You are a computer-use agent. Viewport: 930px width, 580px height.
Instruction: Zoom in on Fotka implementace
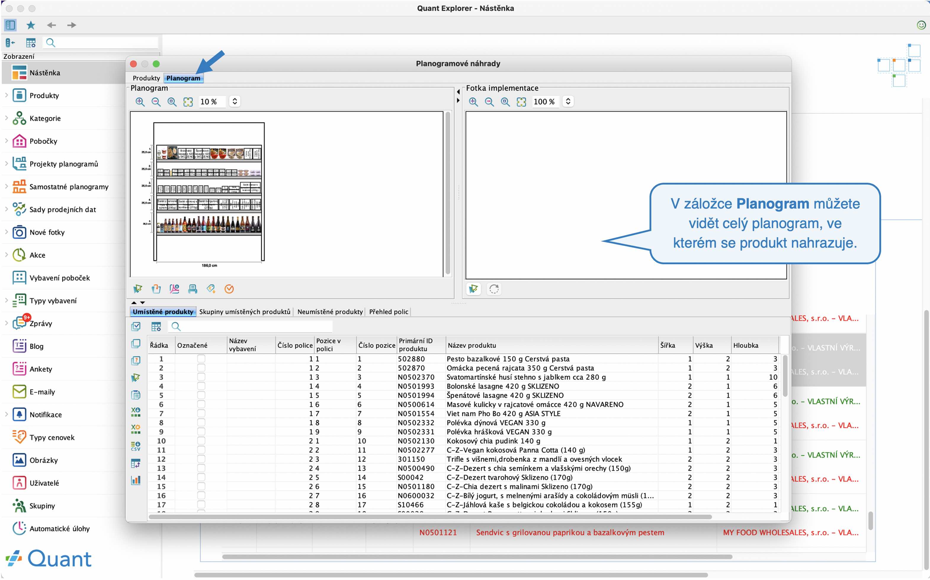click(473, 102)
